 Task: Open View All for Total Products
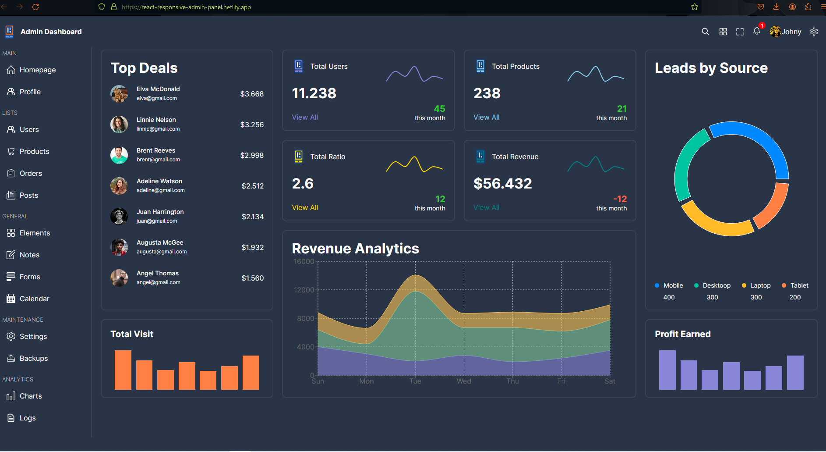486,117
